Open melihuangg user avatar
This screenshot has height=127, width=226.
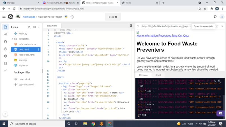point(18,17)
